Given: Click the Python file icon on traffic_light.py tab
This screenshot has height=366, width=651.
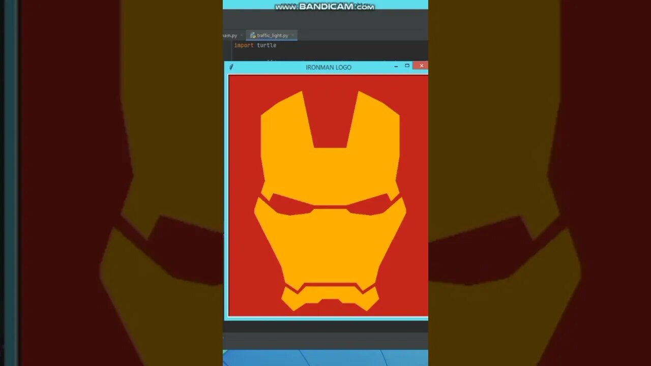Looking at the screenshot, I should 253,36.
